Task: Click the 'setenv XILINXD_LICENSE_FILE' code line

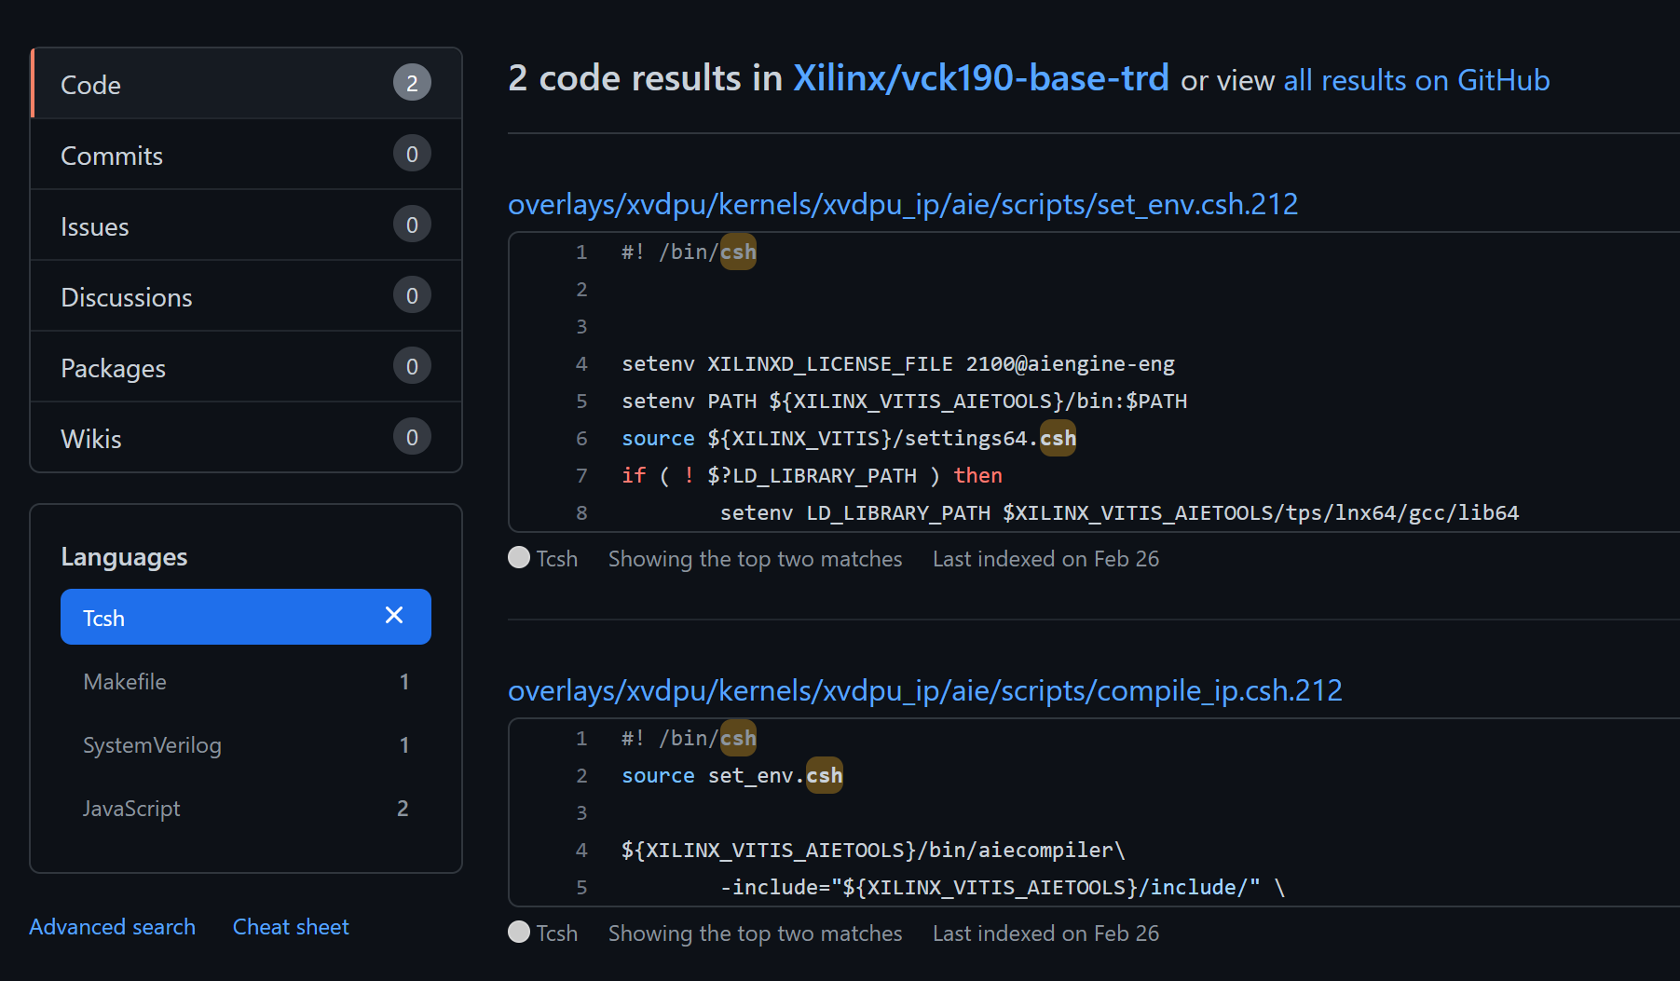Action: [x=898, y=364]
